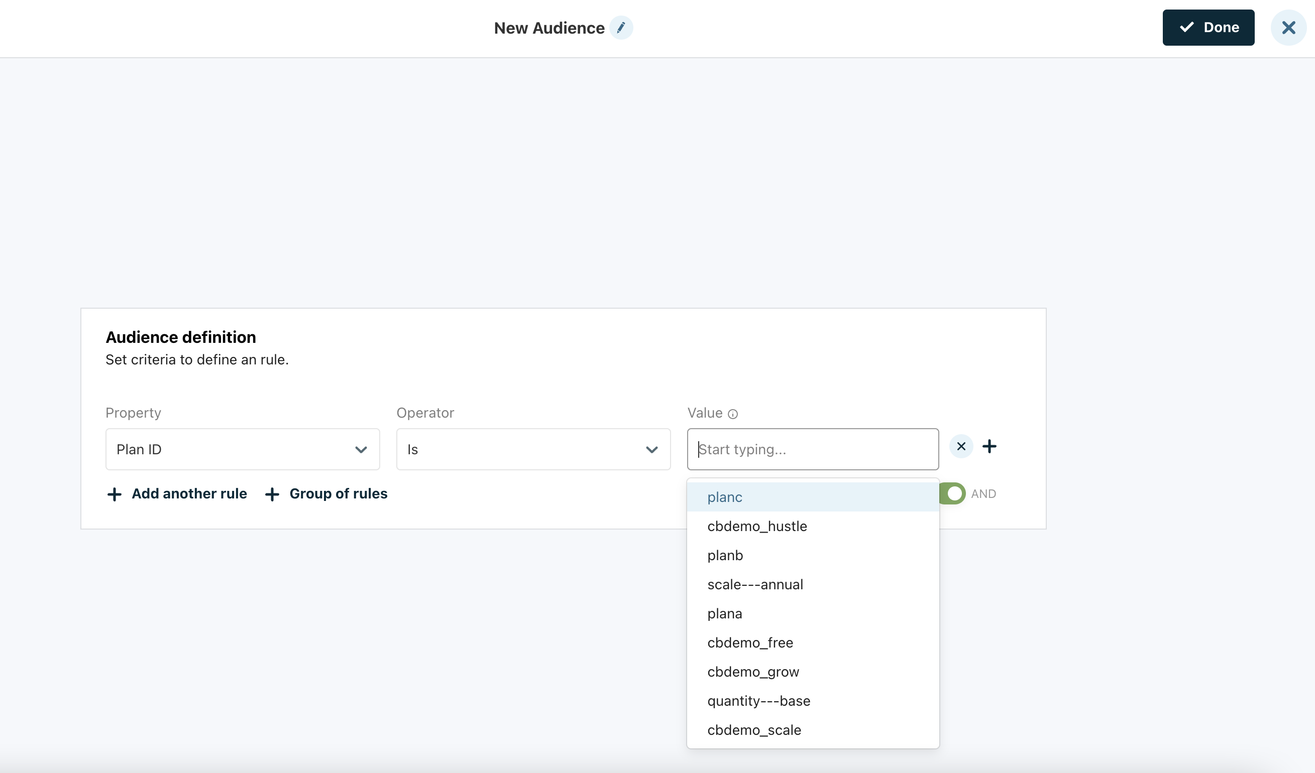Open the Plan ID property dropdown

pyautogui.click(x=242, y=450)
